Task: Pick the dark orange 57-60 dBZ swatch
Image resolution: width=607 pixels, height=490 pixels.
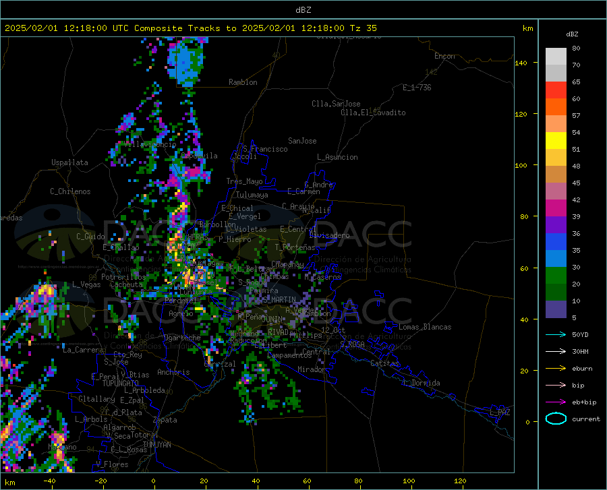Action: pyautogui.click(x=556, y=107)
